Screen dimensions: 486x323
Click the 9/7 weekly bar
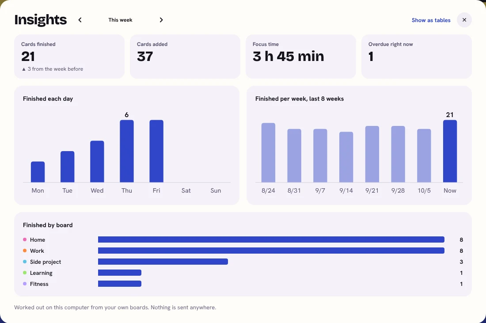click(320, 156)
